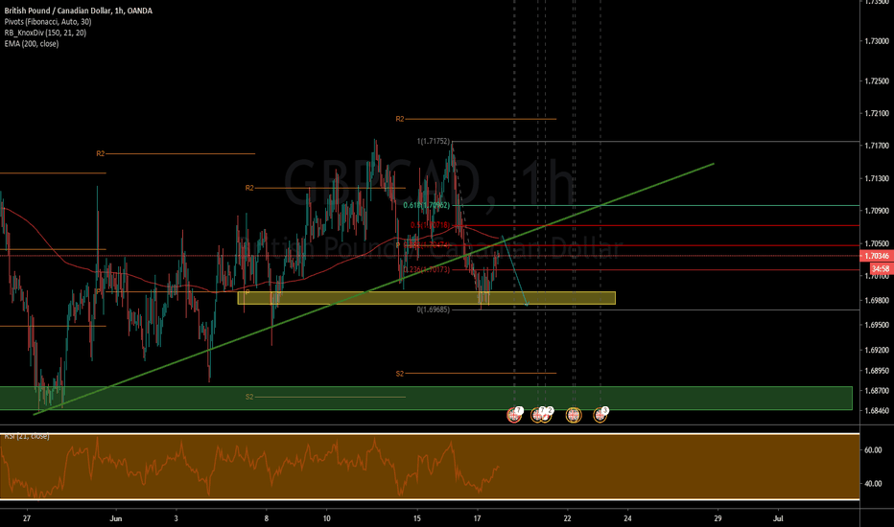Select the Pivots (Fibonacci, Auto, 30) indicator legend
This screenshot has width=894, height=527.
click(x=48, y=22)
